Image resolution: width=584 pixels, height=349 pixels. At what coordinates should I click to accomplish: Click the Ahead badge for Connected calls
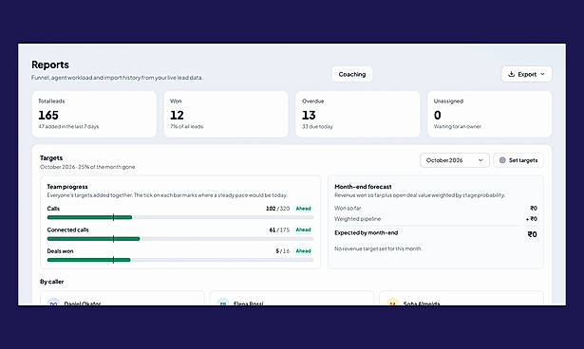tap(303, 230)
